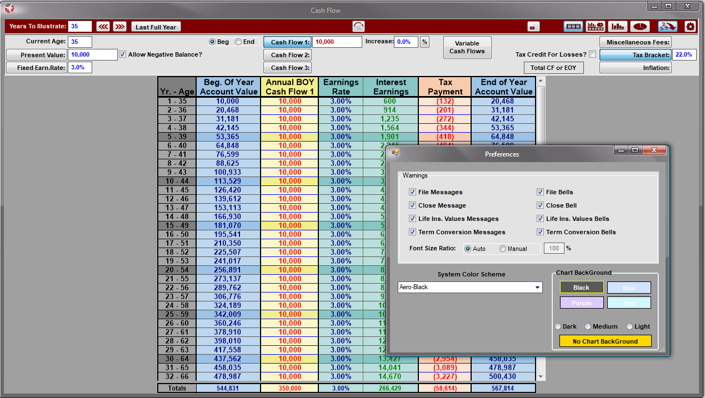Click the gauge icon in the toolbar
Screen dimensions: 705x398
359,26
